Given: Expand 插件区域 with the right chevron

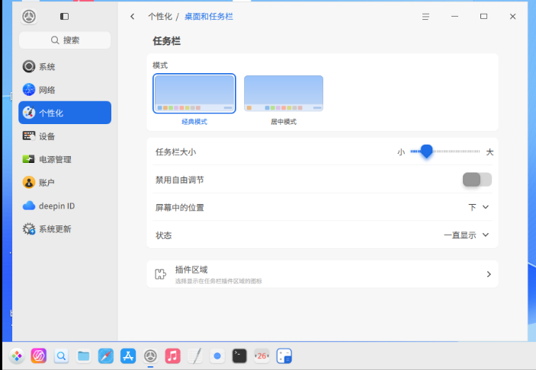Looking at the screenshot, I should pyautogui.click(x=489, y=274).
